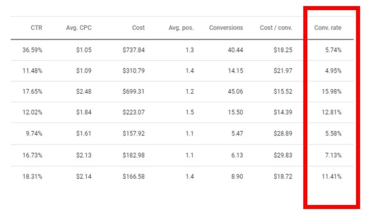This screenshot has width=365, height=214.
Task: Sort by the CTR column header
Action: [36, 28]
